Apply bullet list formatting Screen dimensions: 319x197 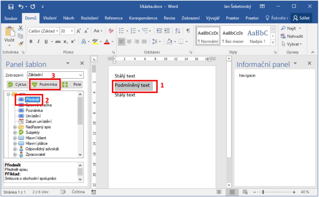(121, 31)
